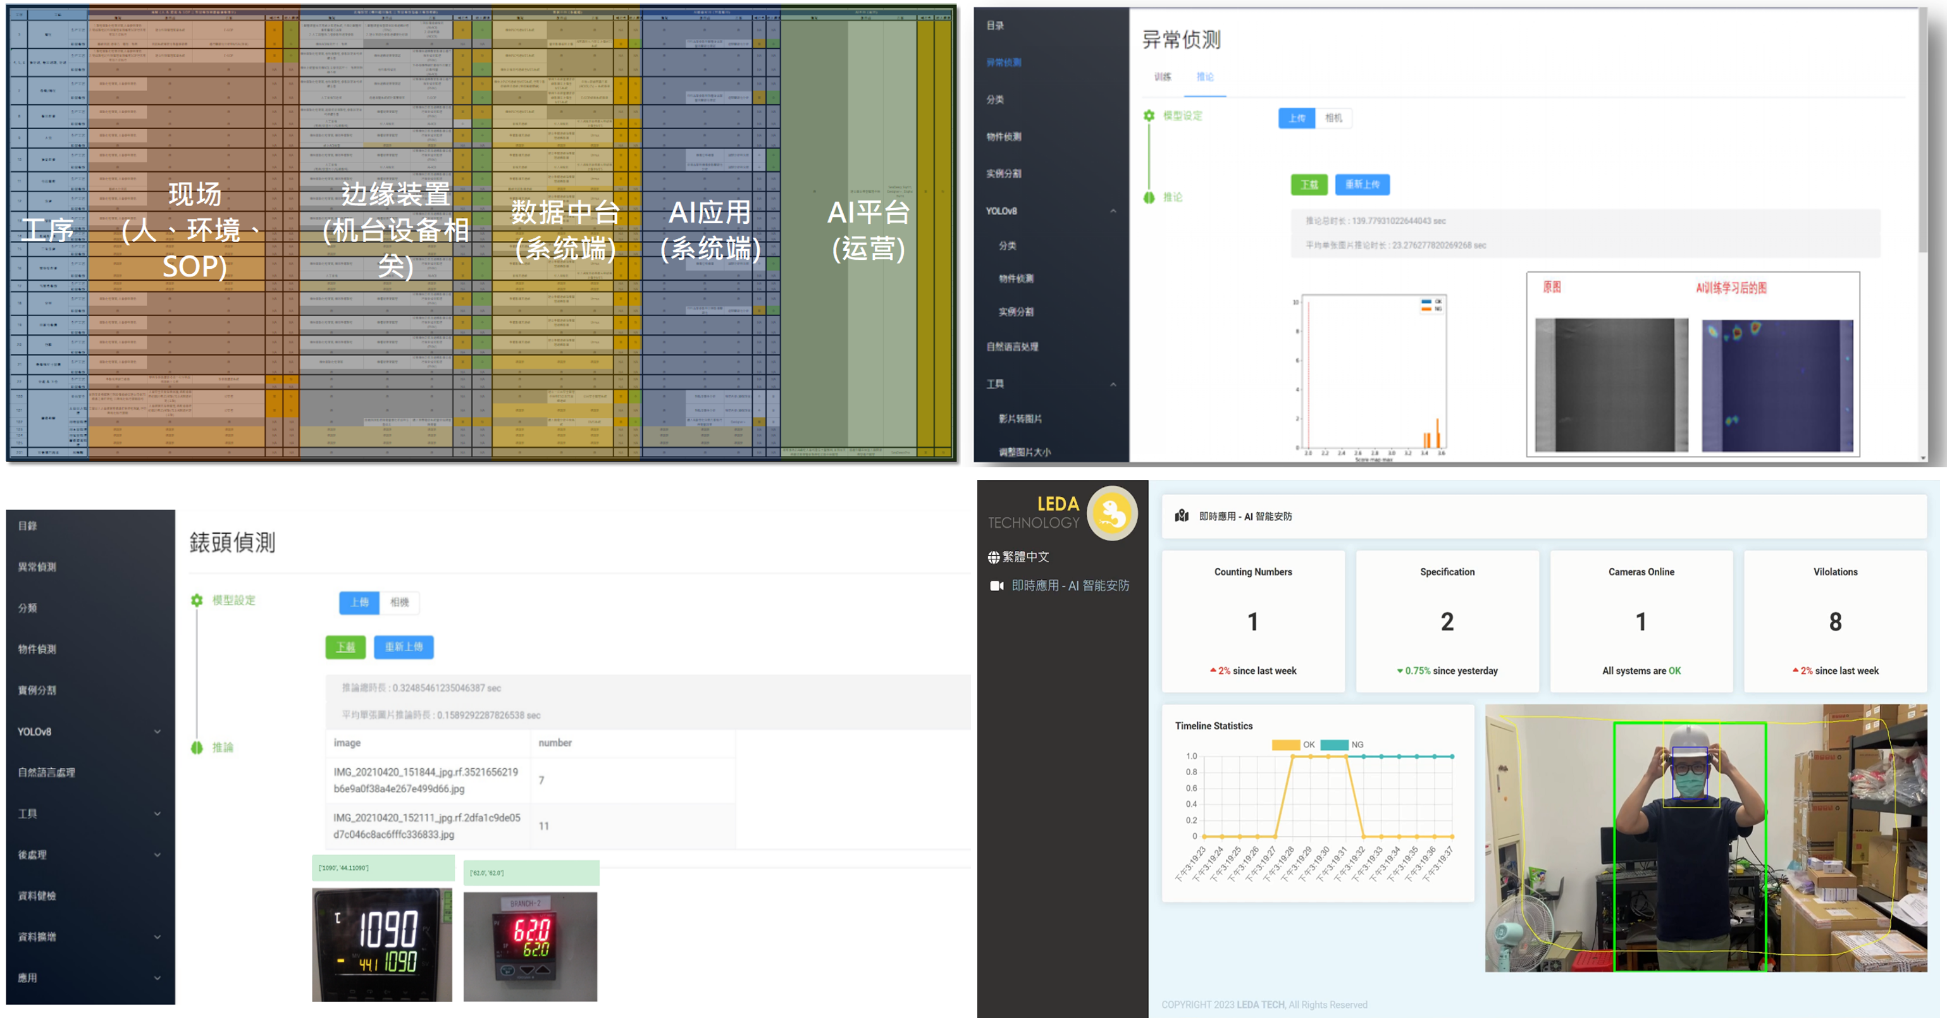This screenshot has height=1018, width=1947.
Task: Click the LEDA Technology round logo
Action: point(1112,514)
